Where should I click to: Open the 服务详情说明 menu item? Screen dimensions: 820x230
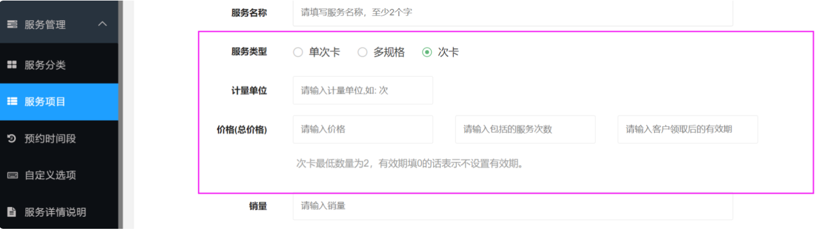pos(59,212)
